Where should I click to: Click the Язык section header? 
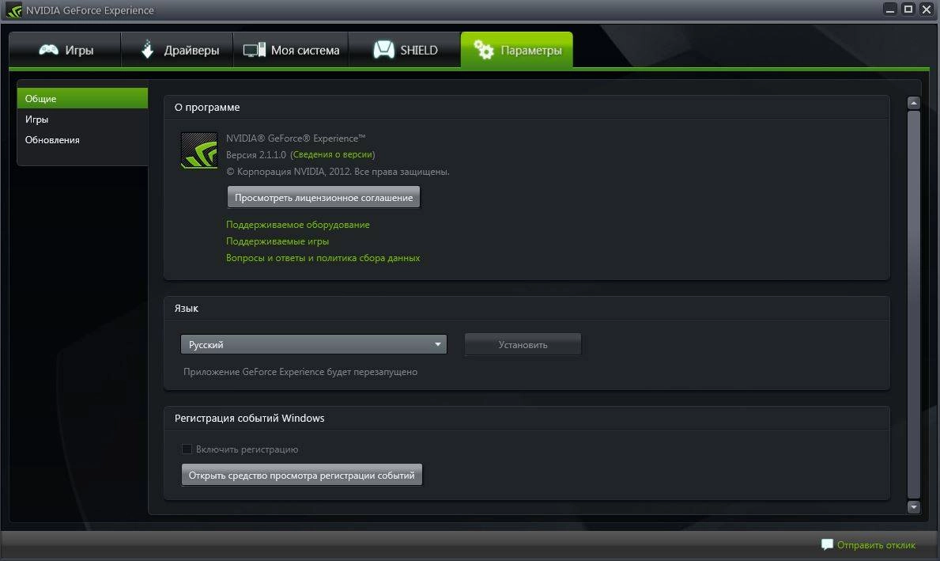[x=187, y=309]
